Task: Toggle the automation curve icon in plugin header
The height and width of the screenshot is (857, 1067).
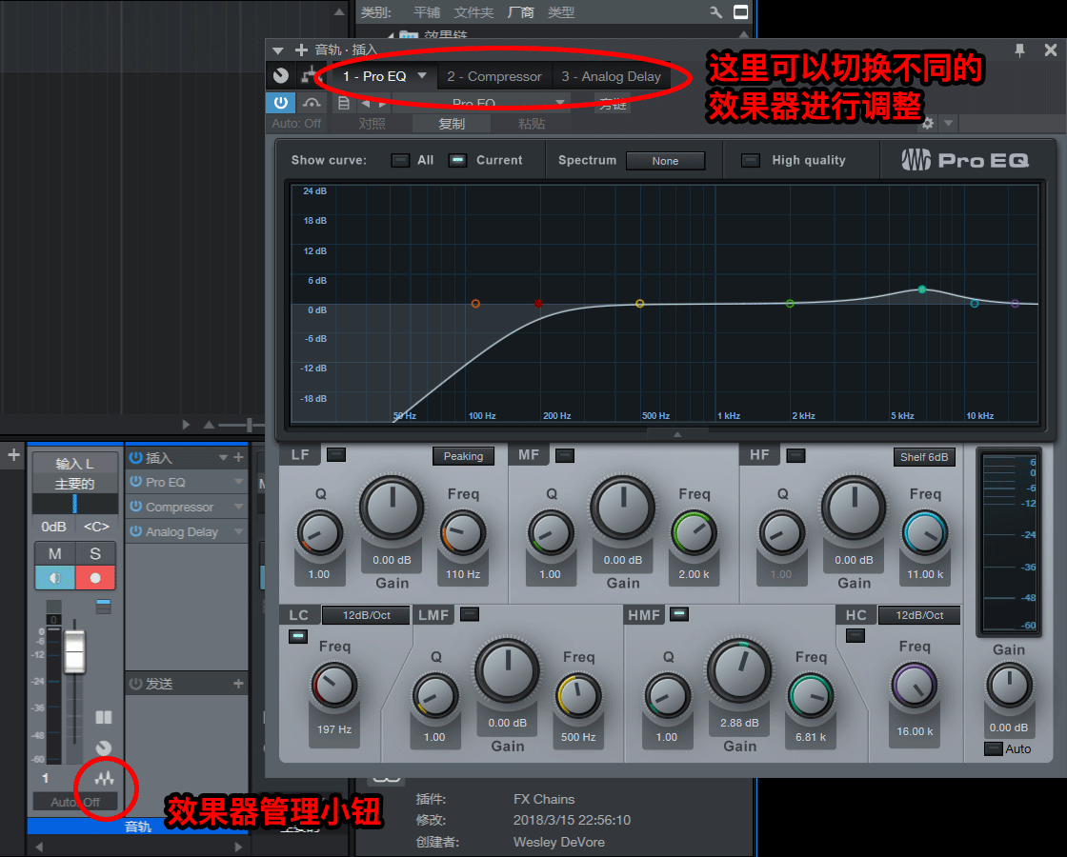Action: [x=312, y=104]
